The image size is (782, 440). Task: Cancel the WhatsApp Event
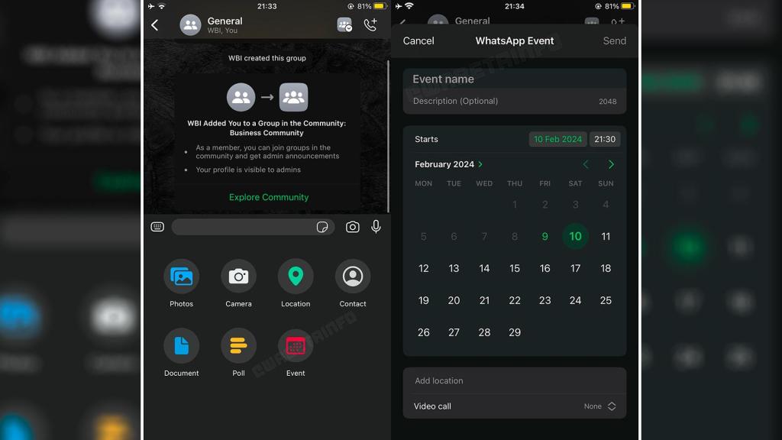pos(418,41)
